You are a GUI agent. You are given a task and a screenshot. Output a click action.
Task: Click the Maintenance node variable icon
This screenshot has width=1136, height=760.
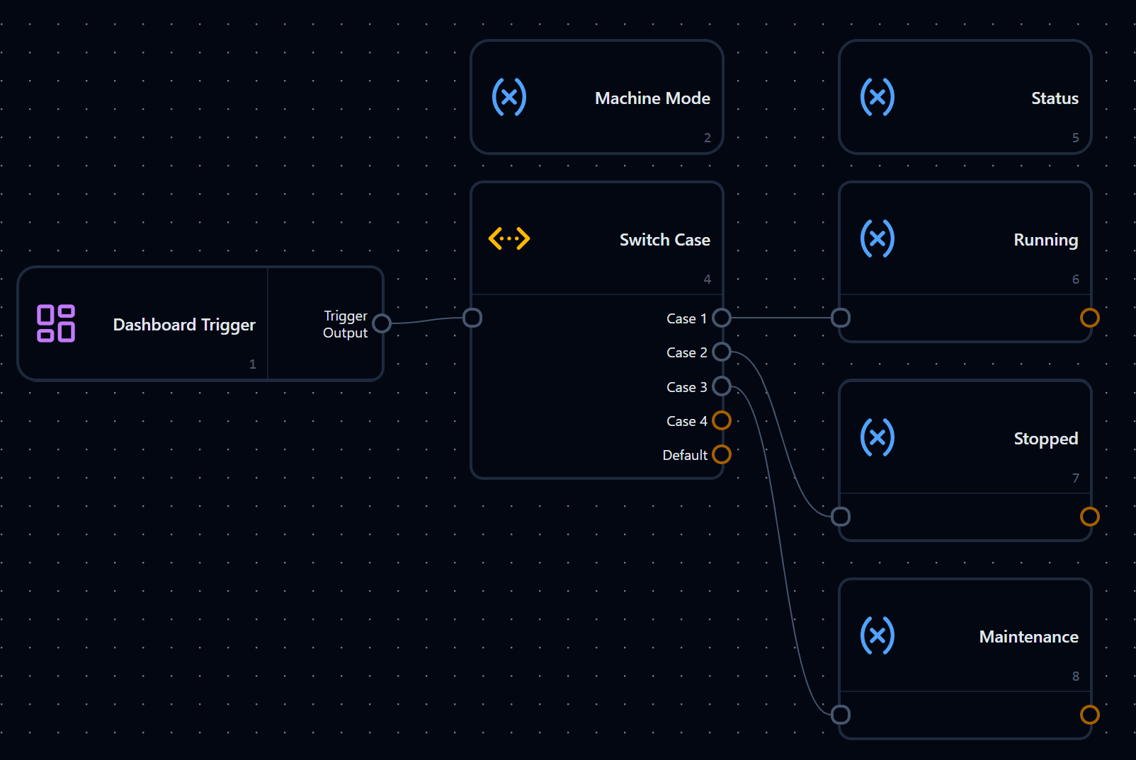click(877, 635)
